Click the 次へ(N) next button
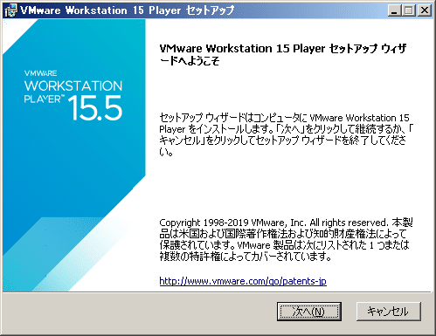Viewport: 436px width, 336px height. pos(309,312)
